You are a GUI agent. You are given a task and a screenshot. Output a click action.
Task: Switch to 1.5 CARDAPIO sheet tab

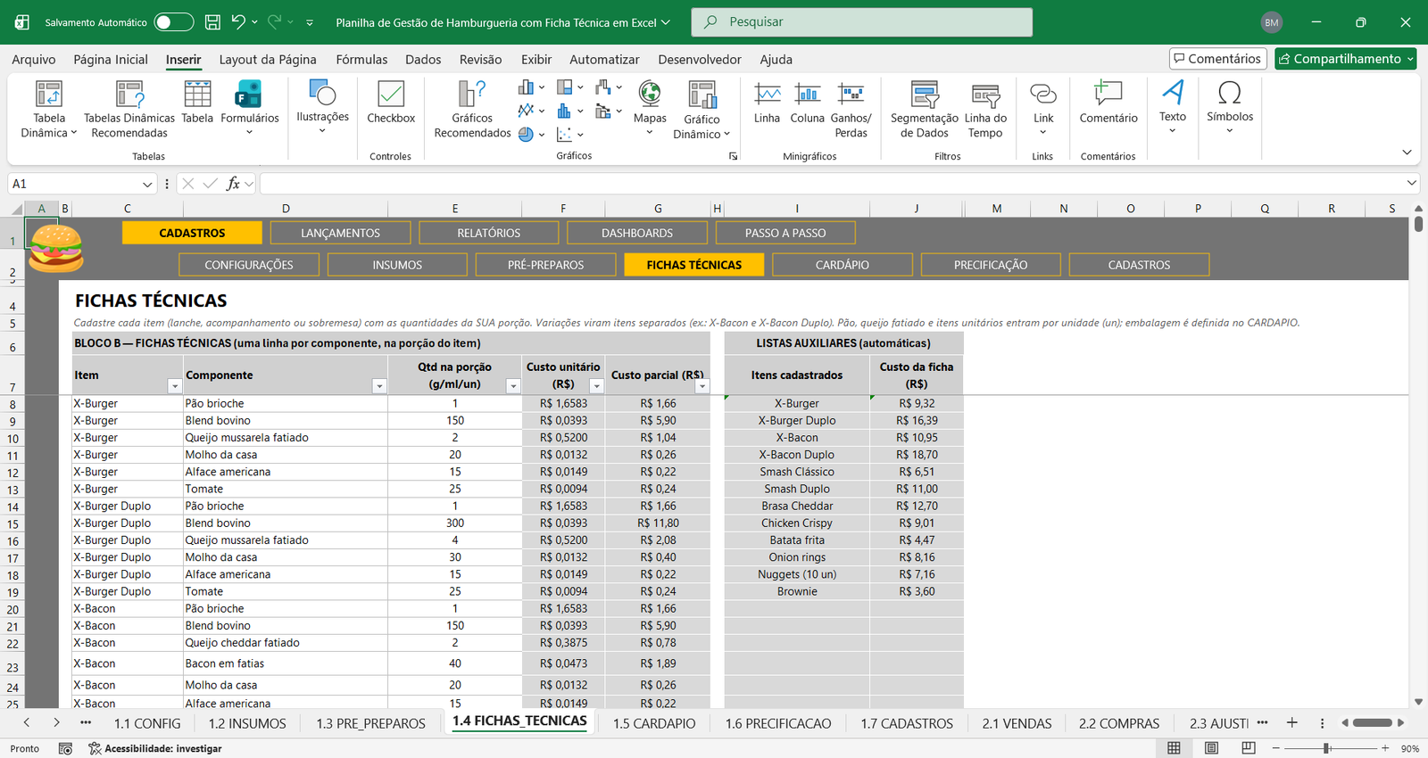pyautogui.click(x=654, y=723)
